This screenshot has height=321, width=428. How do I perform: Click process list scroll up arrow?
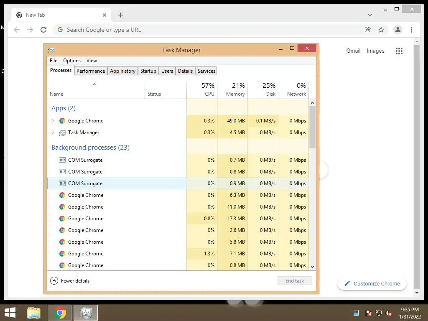pos(312,103)
